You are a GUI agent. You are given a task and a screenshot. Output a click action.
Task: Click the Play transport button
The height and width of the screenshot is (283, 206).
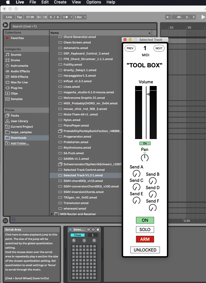203,17
